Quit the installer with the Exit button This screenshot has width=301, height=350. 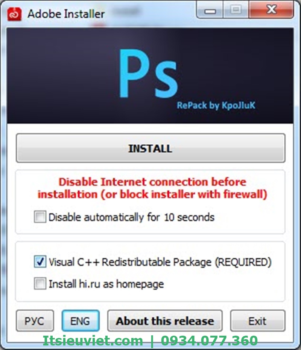pyautogui.click(x=258, y=321)
